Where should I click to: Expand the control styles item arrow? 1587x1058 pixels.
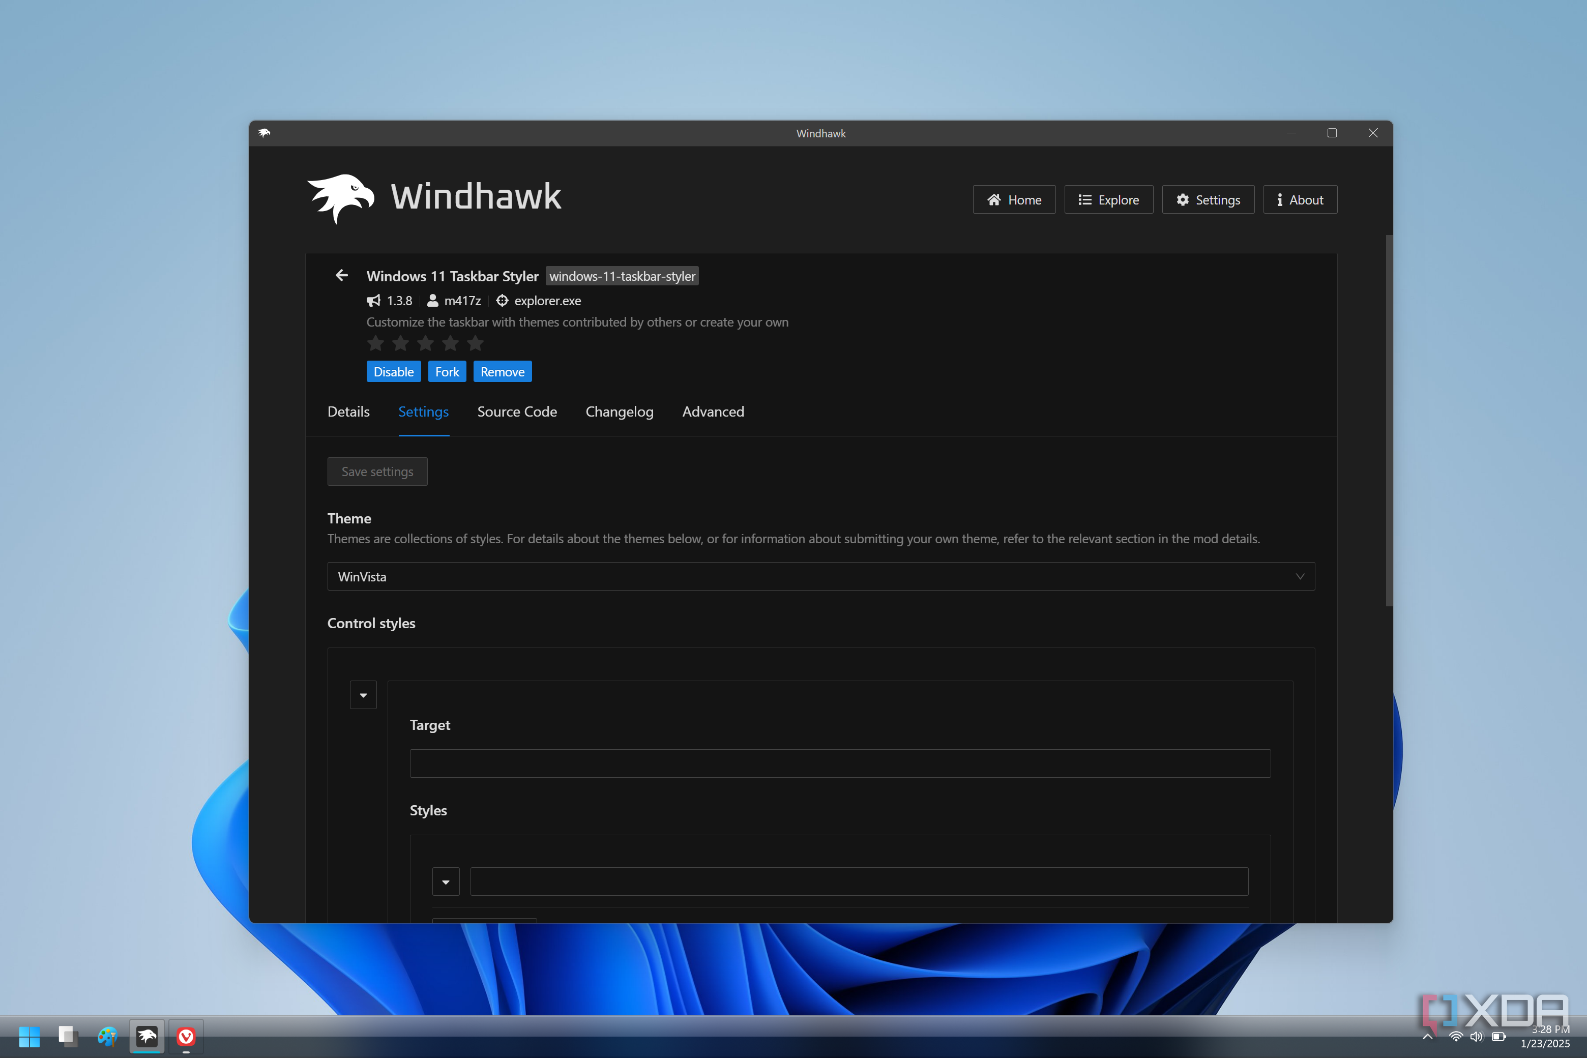363,695
